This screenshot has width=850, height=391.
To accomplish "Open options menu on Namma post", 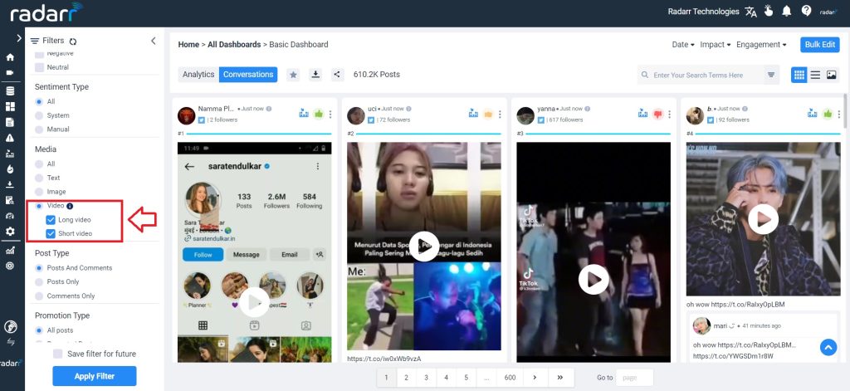I will click(330, 115).
